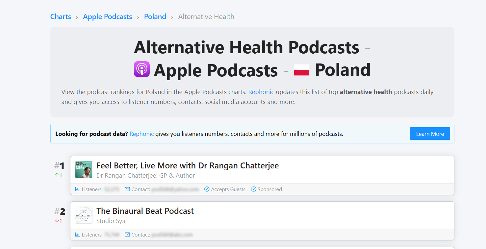
Task: Open Rephonic link in description paragraph
Action: point(261,92)
